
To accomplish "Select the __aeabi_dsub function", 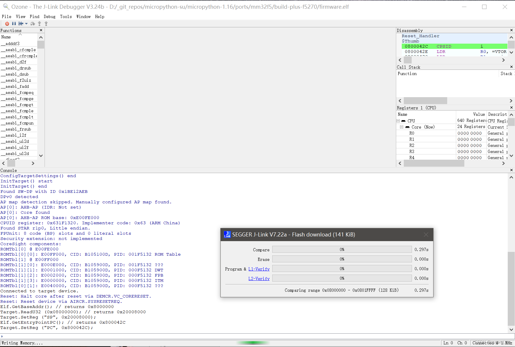I will [x=19, y=74].
